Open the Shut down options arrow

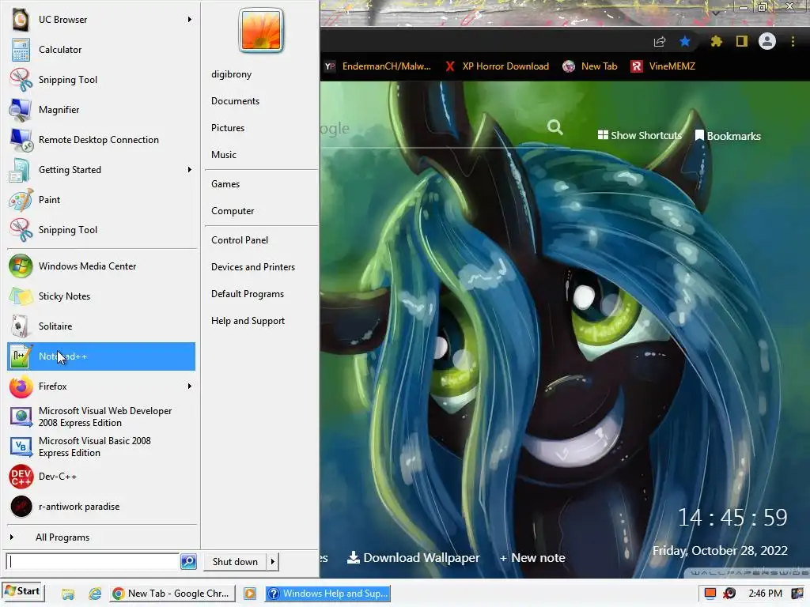pos(273,562)
